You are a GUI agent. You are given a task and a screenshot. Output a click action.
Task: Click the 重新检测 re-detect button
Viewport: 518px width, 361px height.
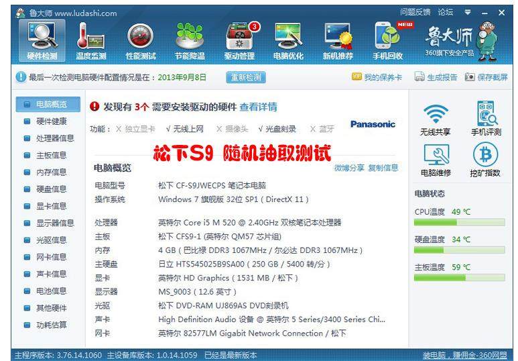(x=246, y=77)
